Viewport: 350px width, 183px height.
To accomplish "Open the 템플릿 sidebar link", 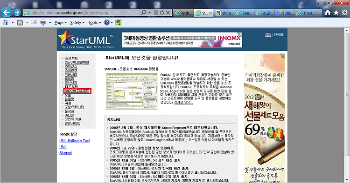I will (x=69, y=99).
